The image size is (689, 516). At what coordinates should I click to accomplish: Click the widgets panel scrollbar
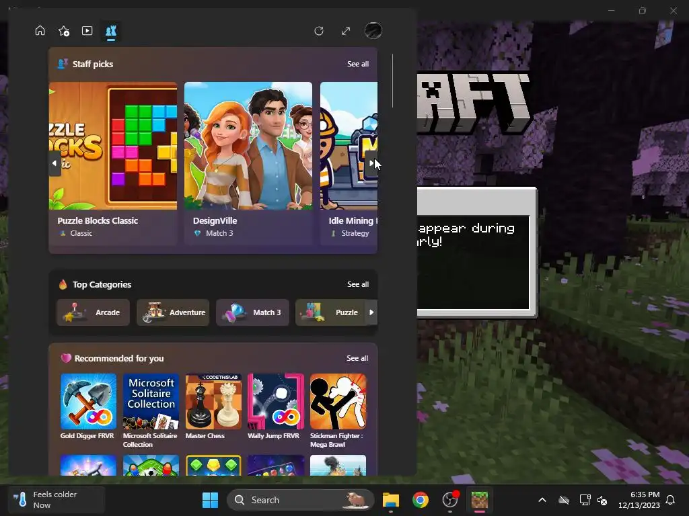pos(392,81)
